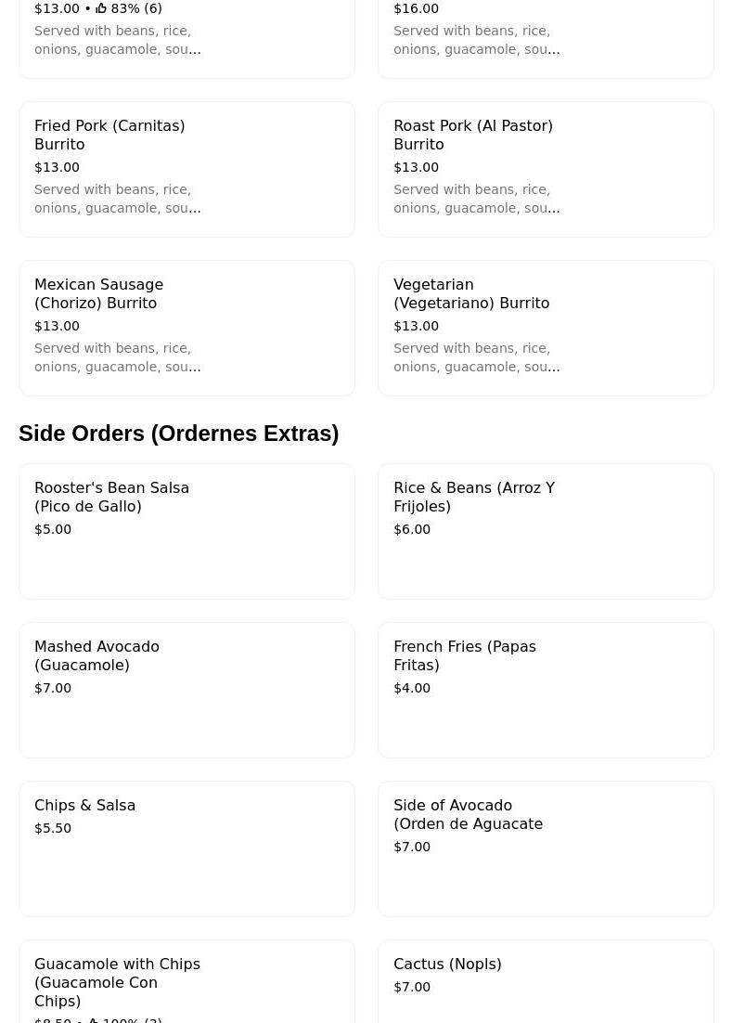
Task: Open the $16.00 burrito card at top
Action: point(546,37)
